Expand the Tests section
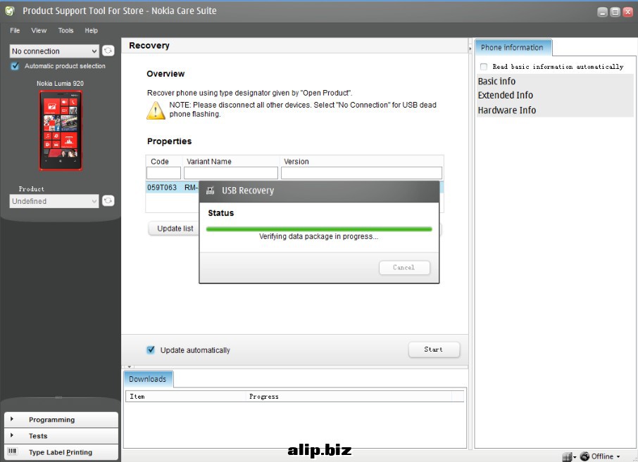 pyautogui.click(x=61, y=436)
